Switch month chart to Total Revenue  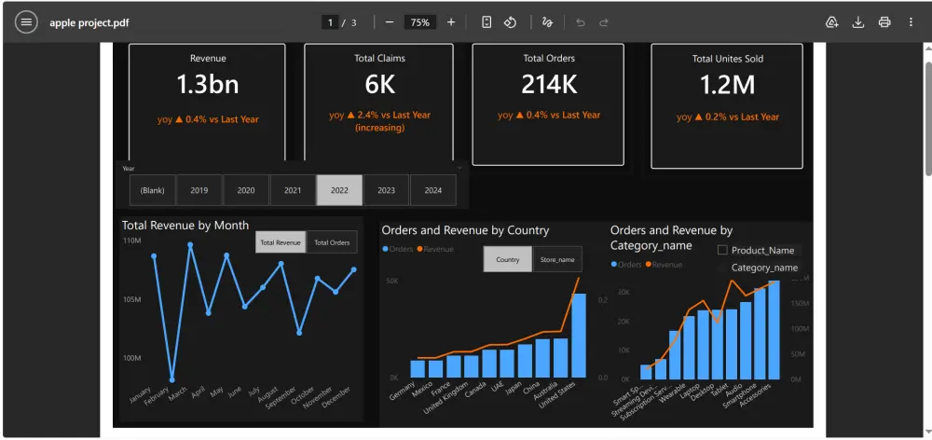coord(281,242)
